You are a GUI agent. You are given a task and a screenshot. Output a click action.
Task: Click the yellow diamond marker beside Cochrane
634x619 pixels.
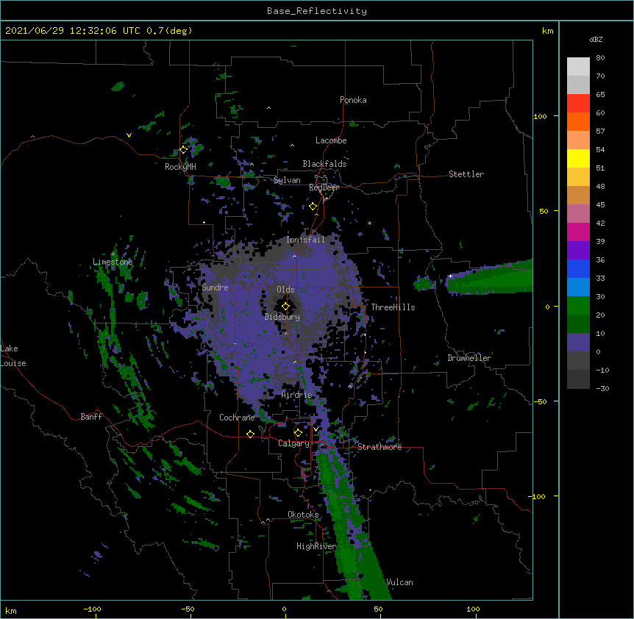[x=250, y=434]
